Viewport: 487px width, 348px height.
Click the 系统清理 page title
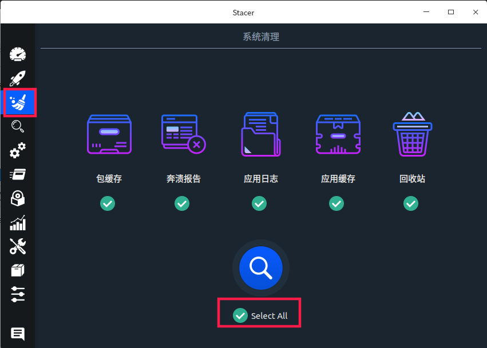(x=261, y=37)
